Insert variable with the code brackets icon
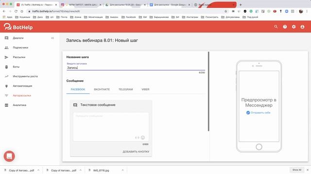This screenshot has height=174, width=311. (137, 137)
